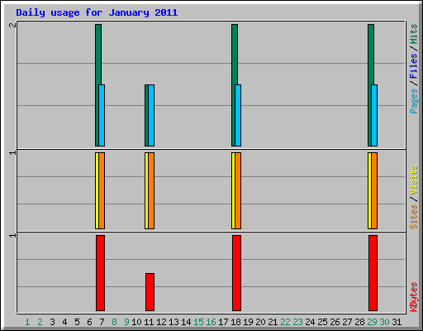The height and width of the screenshot is (331, 423).
Task: Click day "2" on the date axis
Action: pyautogui.click(x=40, y=322)
